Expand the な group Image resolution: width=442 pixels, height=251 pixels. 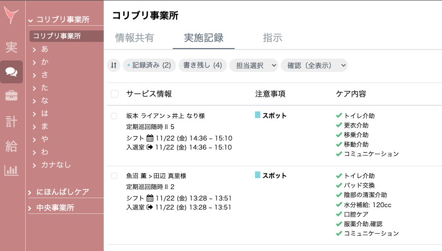(x=34, y=101)
